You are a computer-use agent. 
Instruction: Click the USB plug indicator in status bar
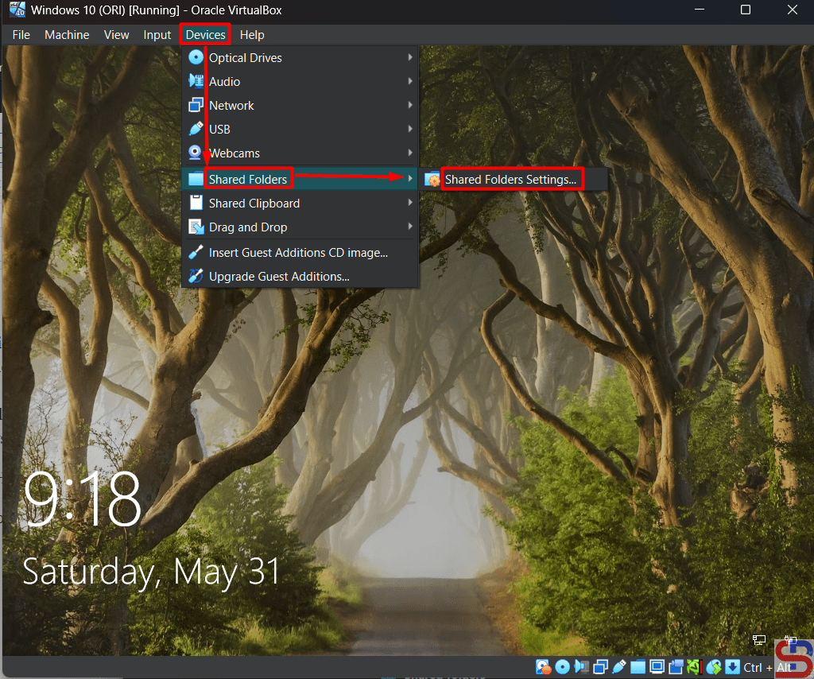coord(619,667)
